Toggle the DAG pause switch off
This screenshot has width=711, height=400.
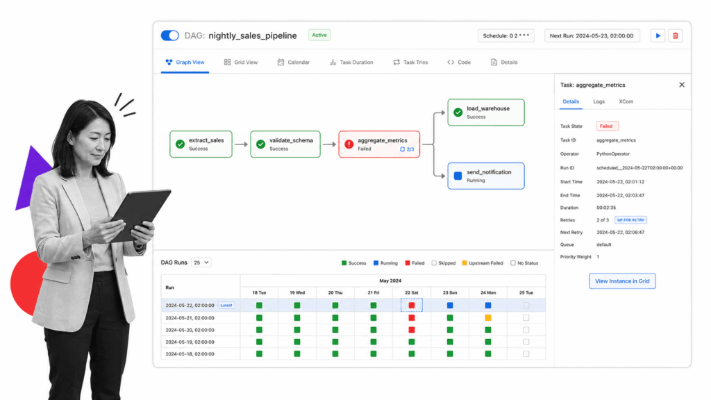(170, 35)
